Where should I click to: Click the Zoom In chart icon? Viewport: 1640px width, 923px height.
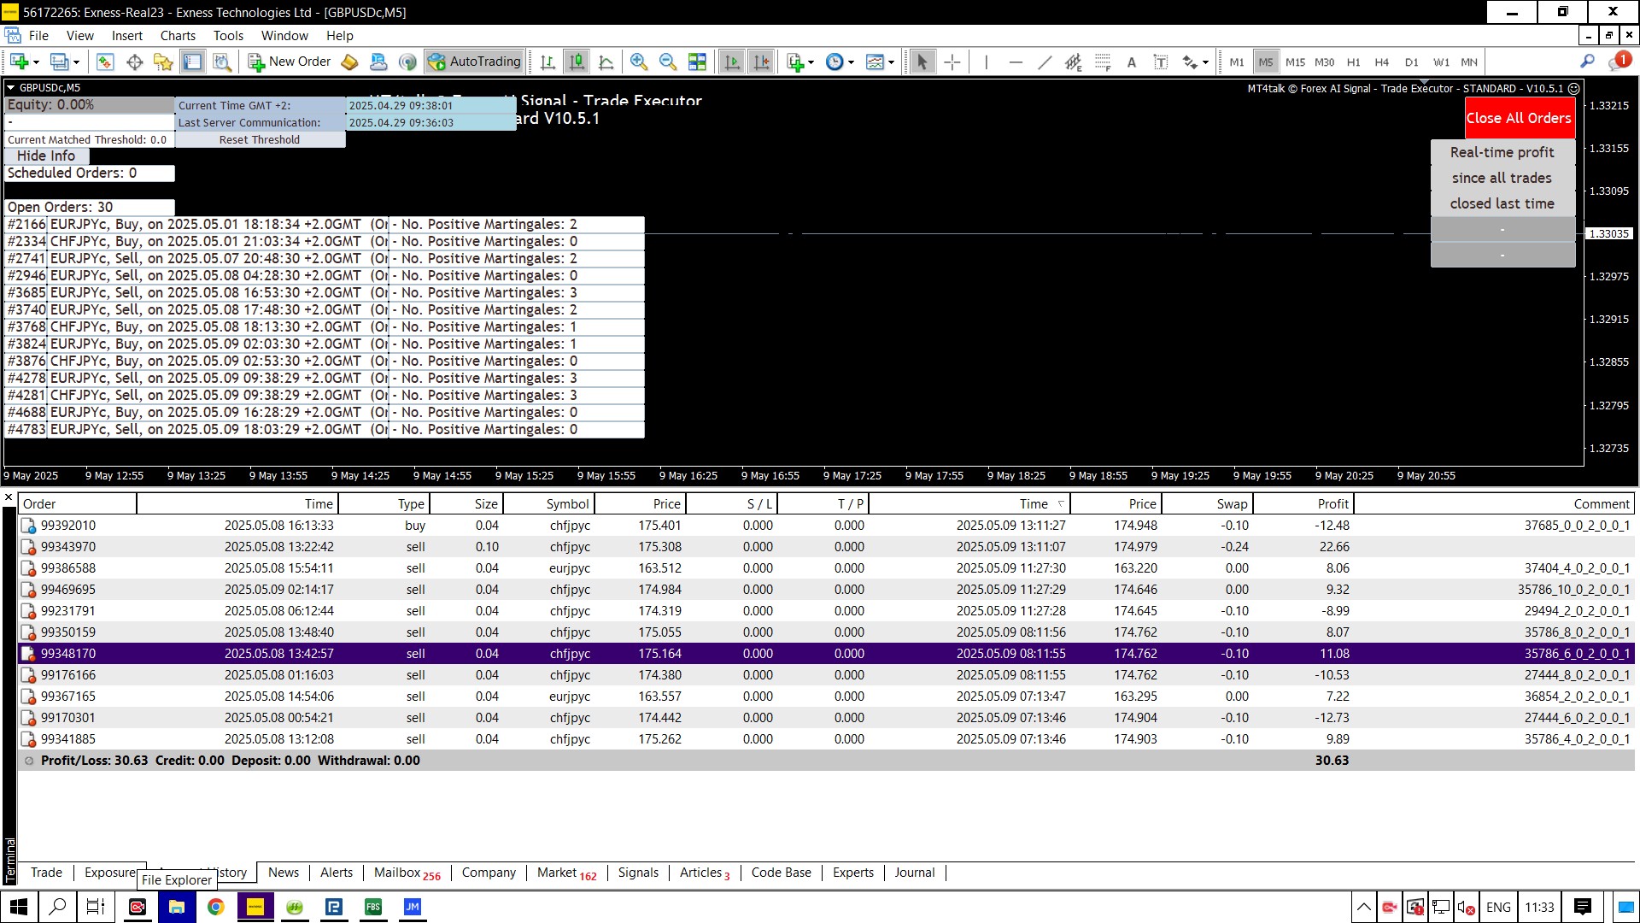point(638,62)
